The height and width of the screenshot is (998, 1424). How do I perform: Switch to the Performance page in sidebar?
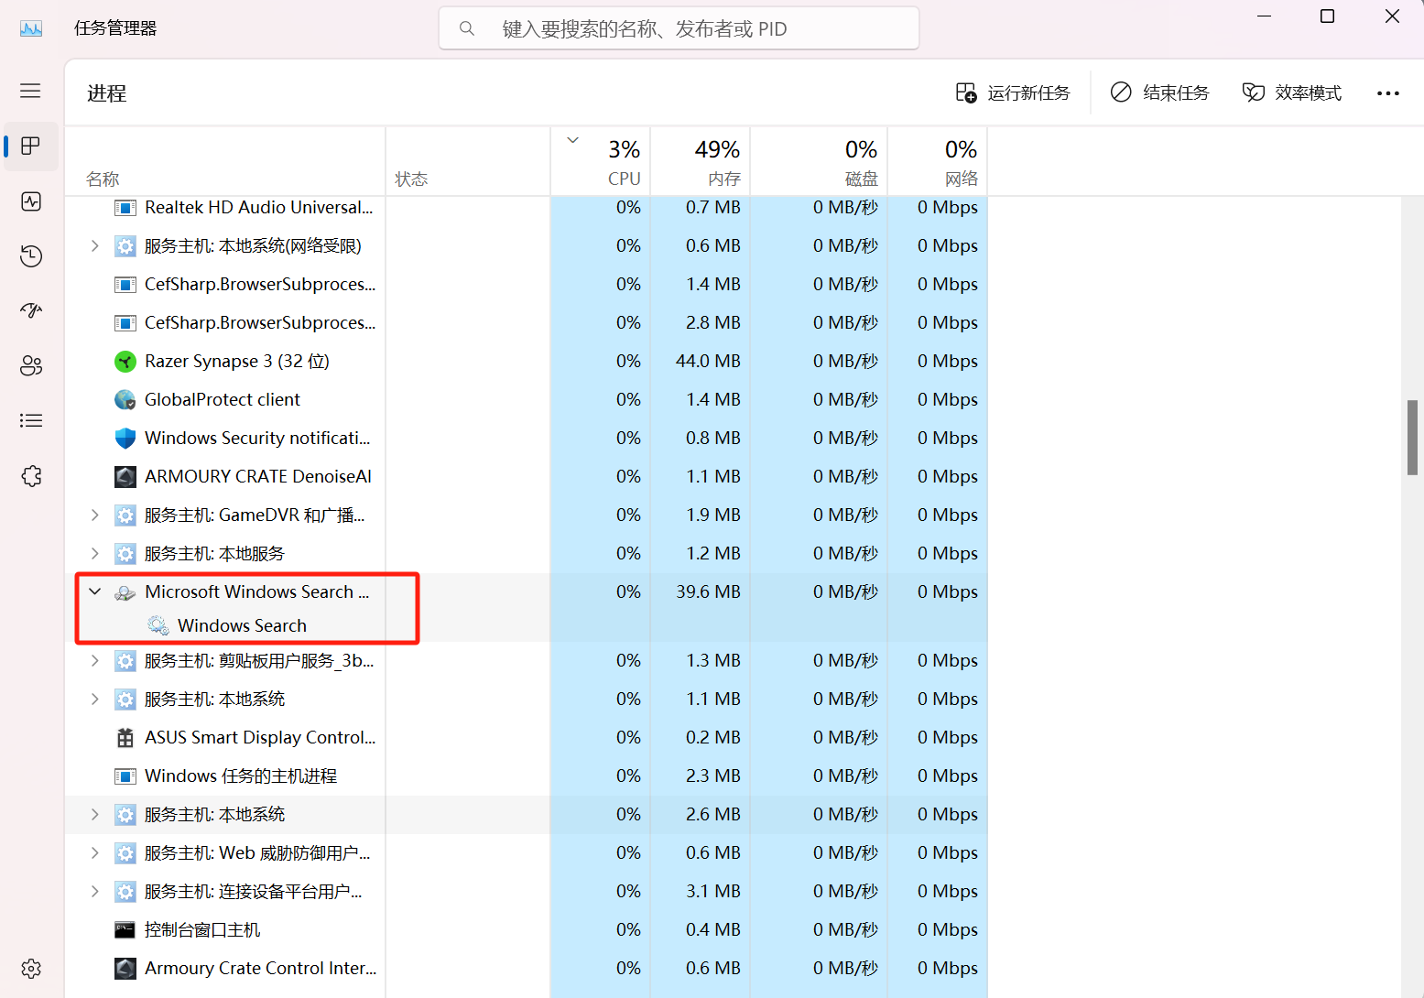point(31,201)
